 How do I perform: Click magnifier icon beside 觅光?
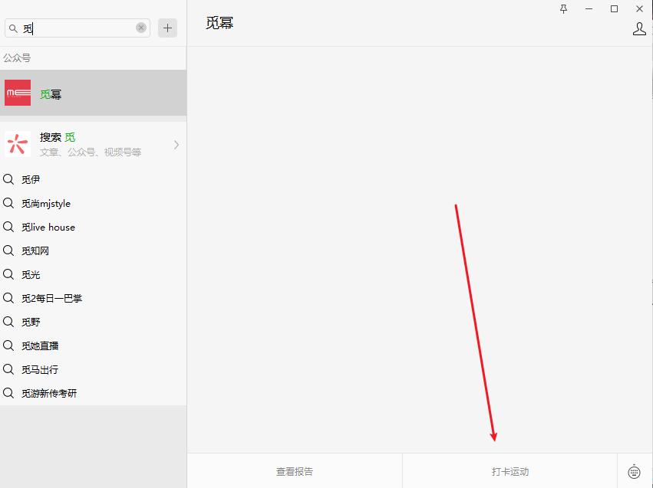(x=8, y=274)
